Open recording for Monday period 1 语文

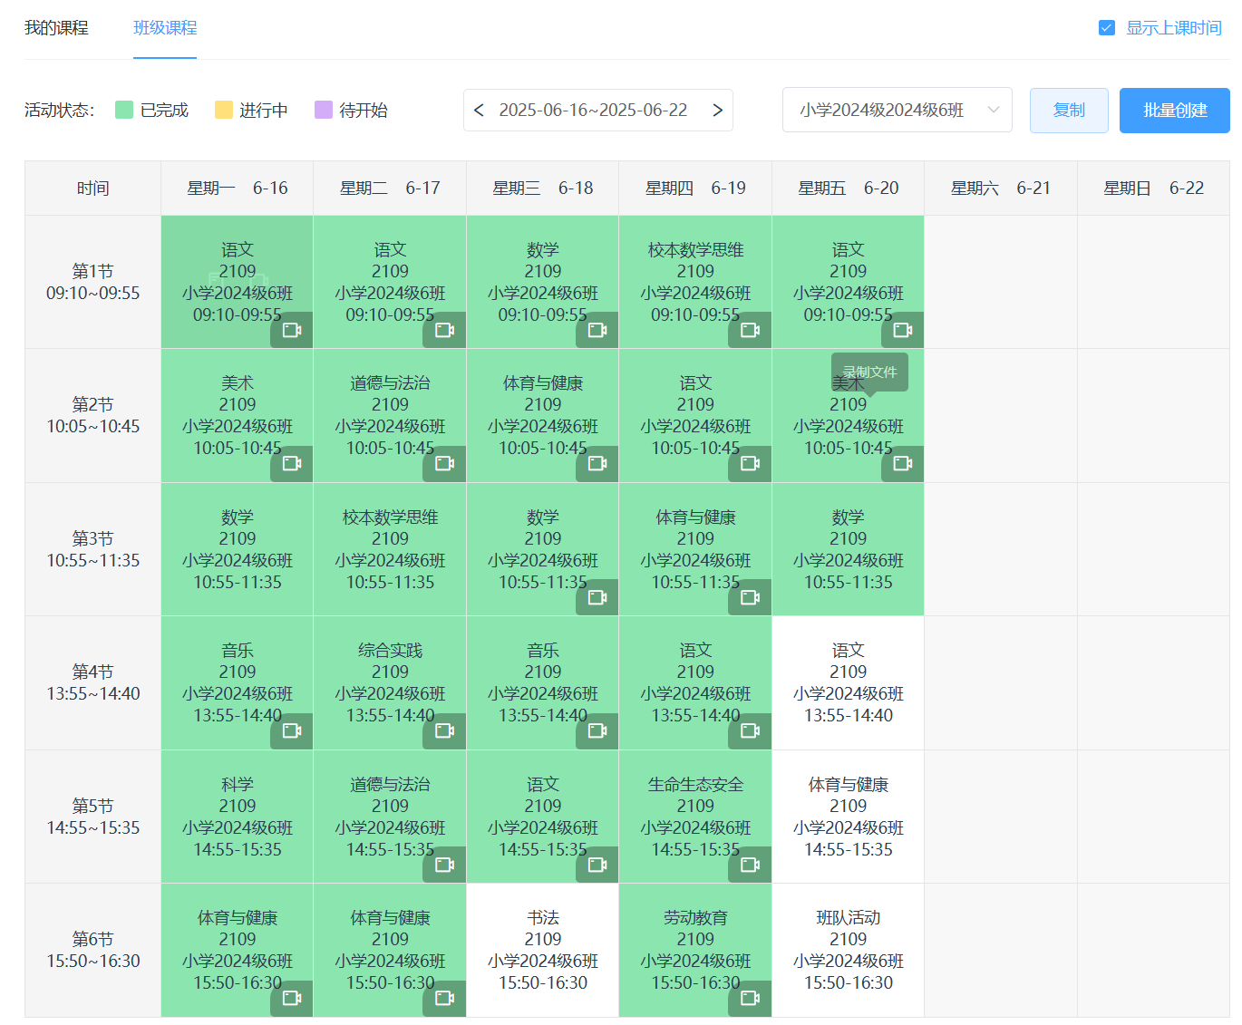(291, 330)
